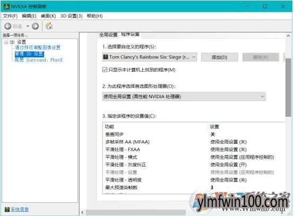This screenshot has height=216, width=294.
Task: Collapse the 3D settings tree node
Action: (x=6, y=42)
